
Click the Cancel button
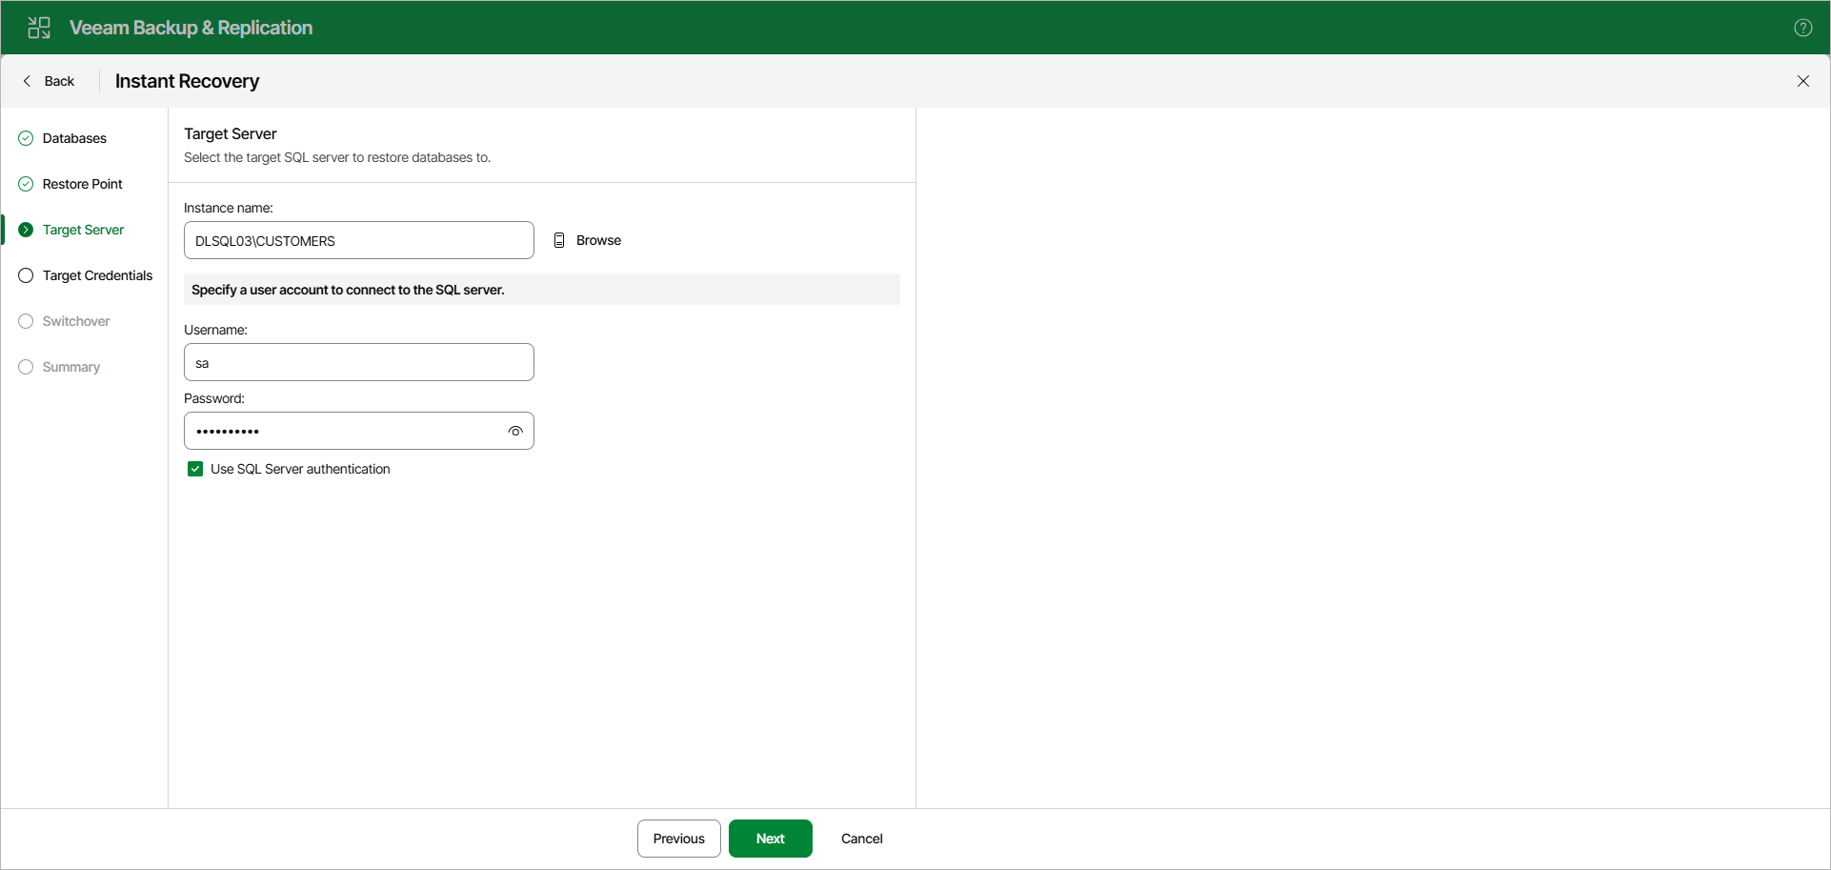click(x=862, y=839)
